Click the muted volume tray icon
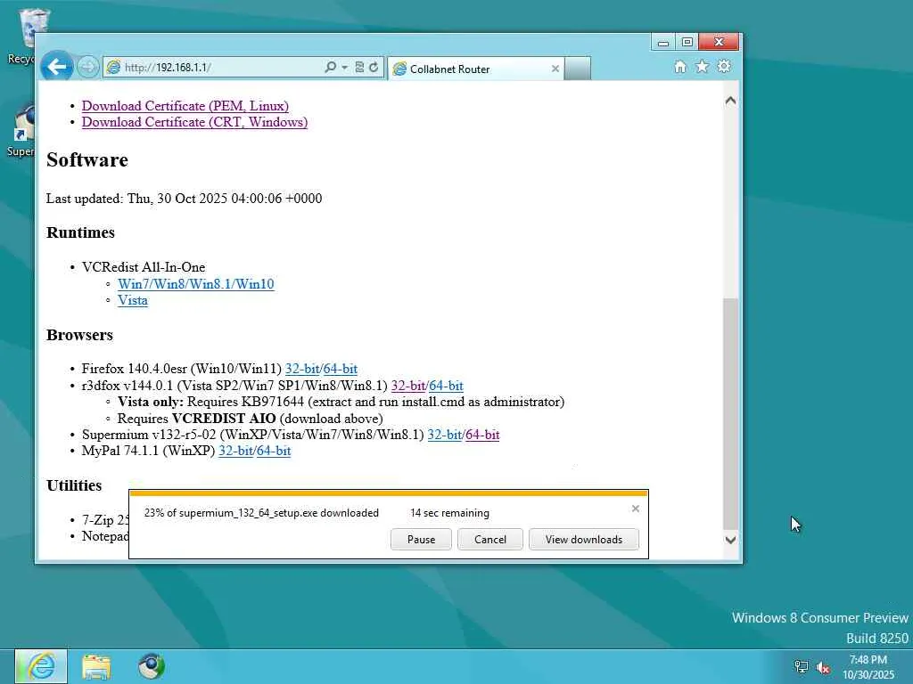Screen dimensions: 913x684 pyautogui.click(x=823, y=667)
